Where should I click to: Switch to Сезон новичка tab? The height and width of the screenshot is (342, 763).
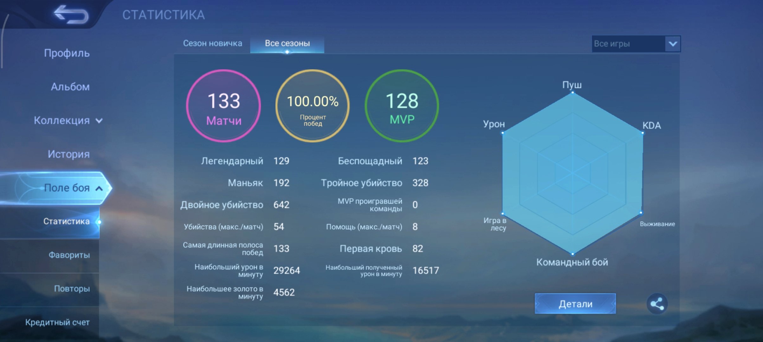(213, 43)
